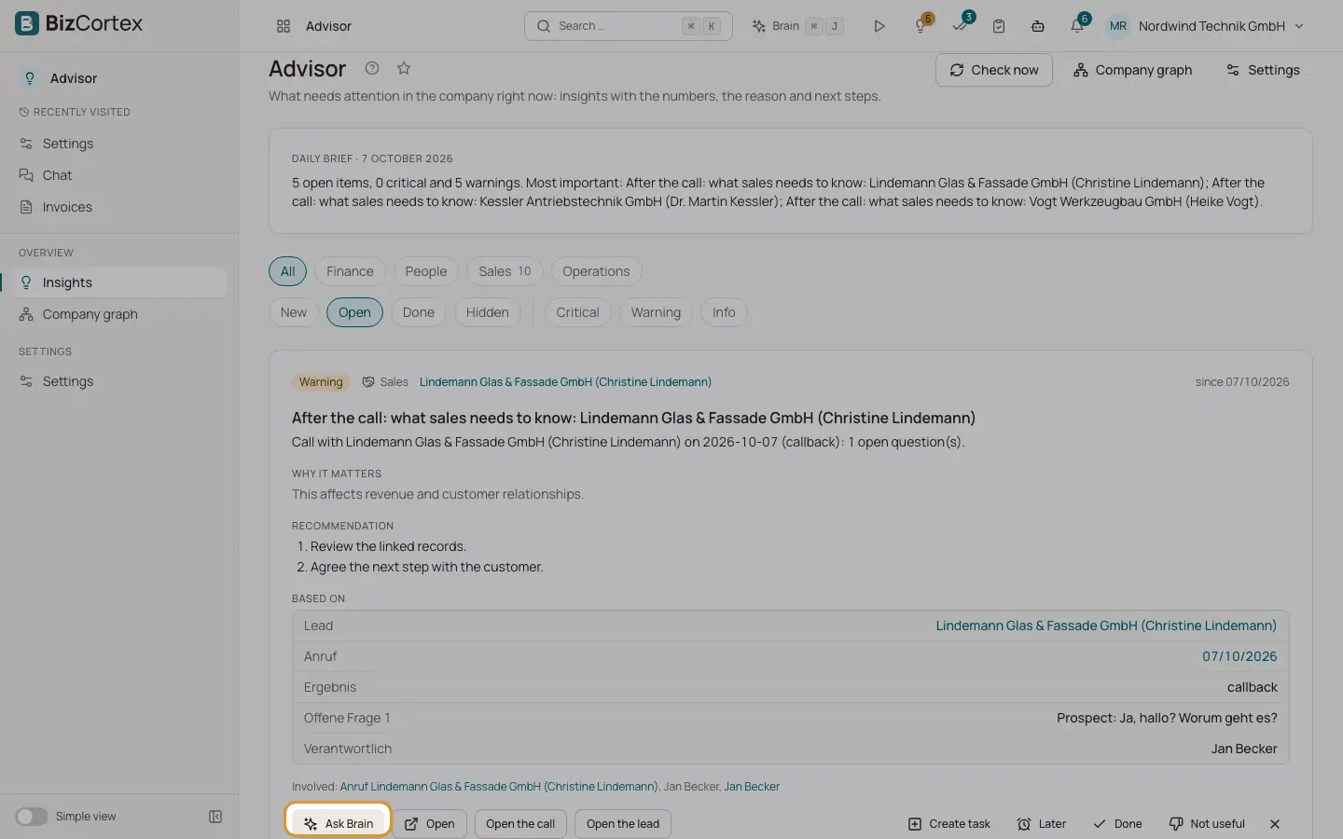Click Open the lead button
The width and height of the screenshot is (1343, 839).
click(623, 824)
